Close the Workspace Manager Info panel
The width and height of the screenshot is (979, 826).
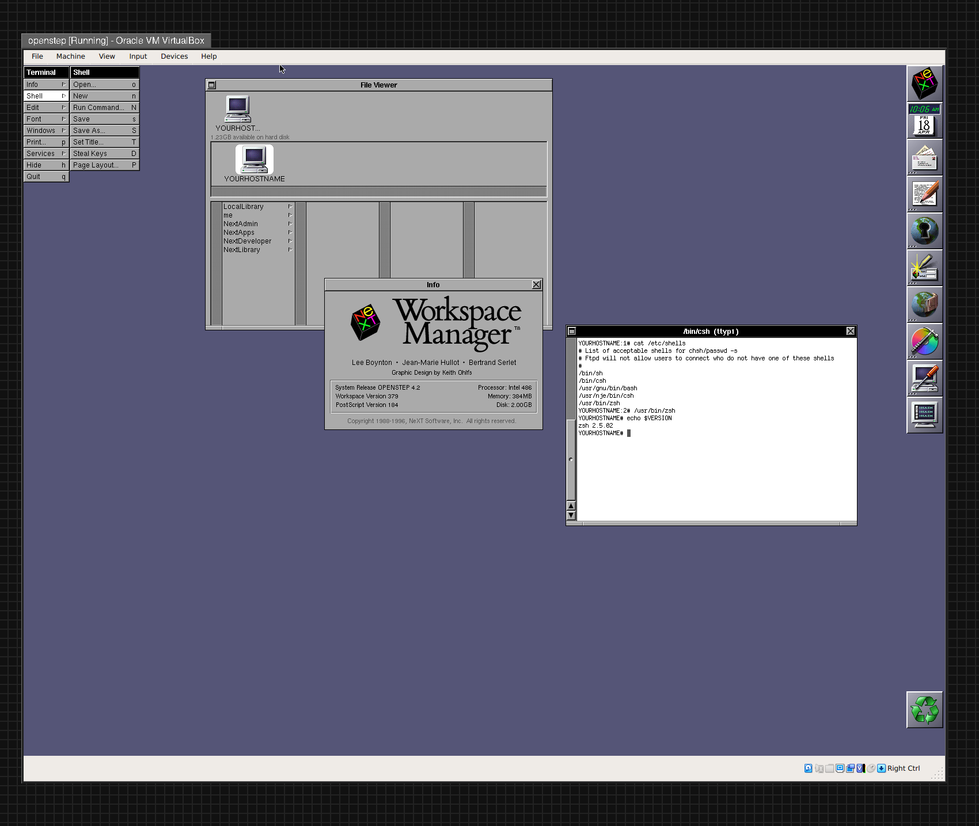pyautogui.click(x=536, y=284)
